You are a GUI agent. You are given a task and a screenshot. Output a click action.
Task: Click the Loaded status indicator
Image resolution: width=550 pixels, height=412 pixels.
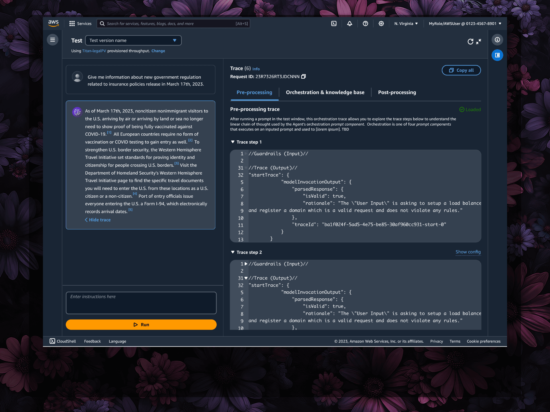470,110
